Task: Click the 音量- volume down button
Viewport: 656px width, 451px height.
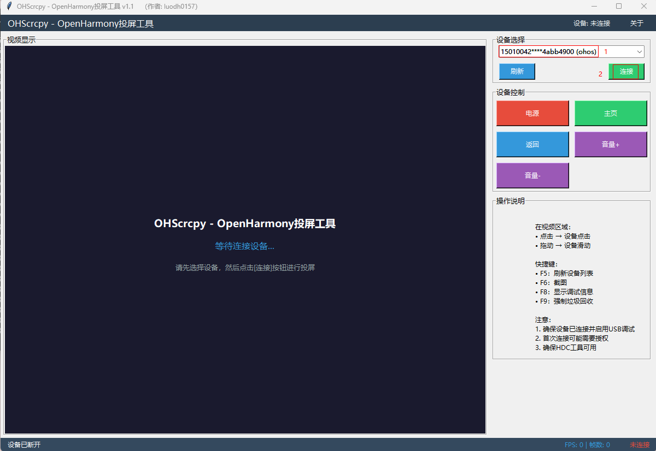Action: [x=532, y=176]
